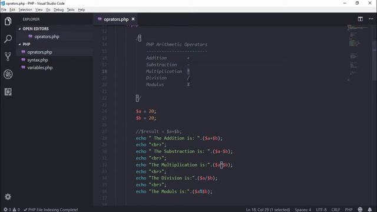Screen dimensions: 377x212
Task: Click the commented //$result = $a+$b line
Action: pos(158,131)
